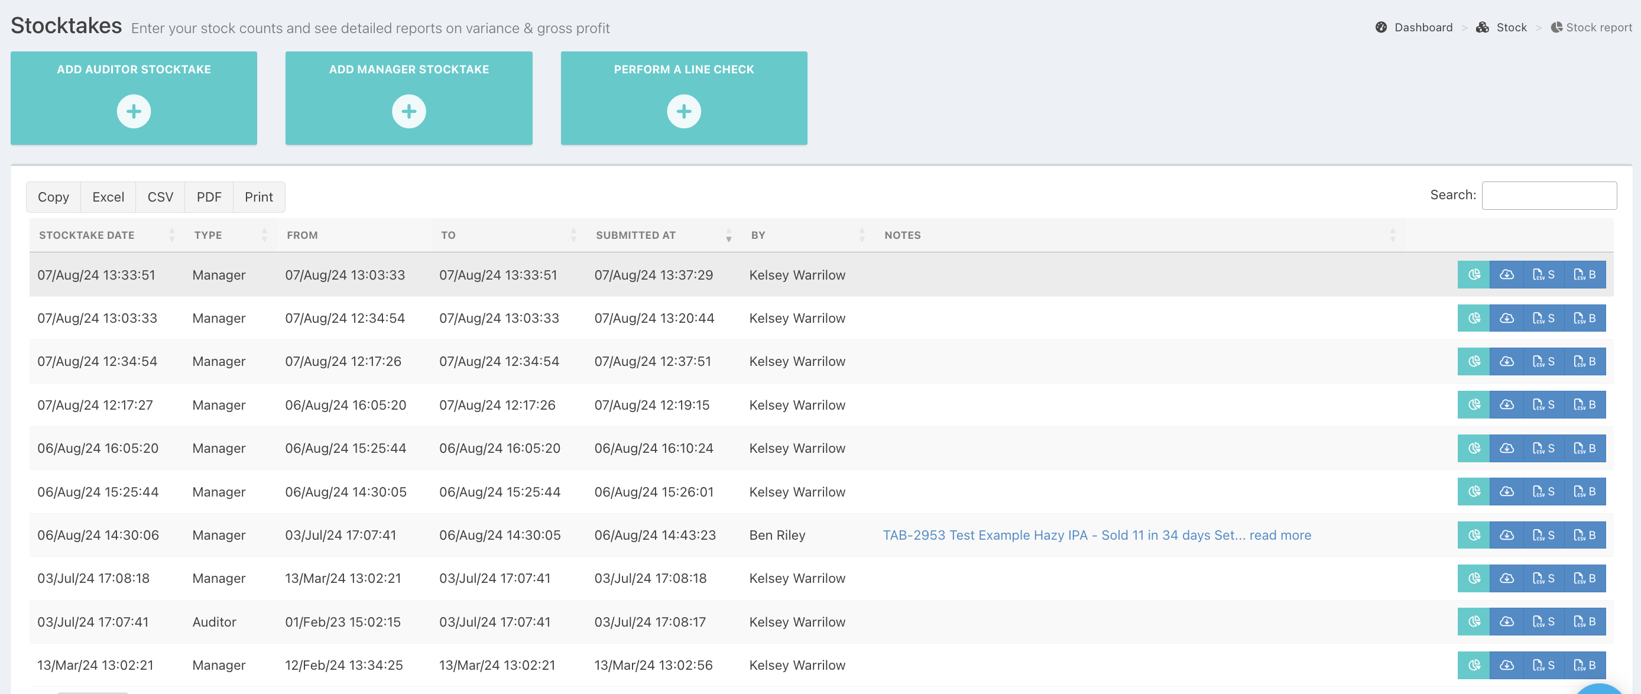Click cloud download icon for 07/Aug/24 13:33:51 stocktake
Screen dimensions: 1641x694
pyautogui.click(x=1507, y=275)
